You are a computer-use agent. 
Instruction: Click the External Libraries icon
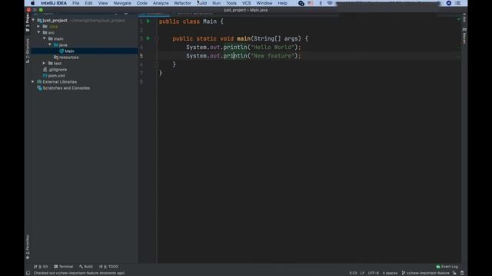click(x=39, y=82)
